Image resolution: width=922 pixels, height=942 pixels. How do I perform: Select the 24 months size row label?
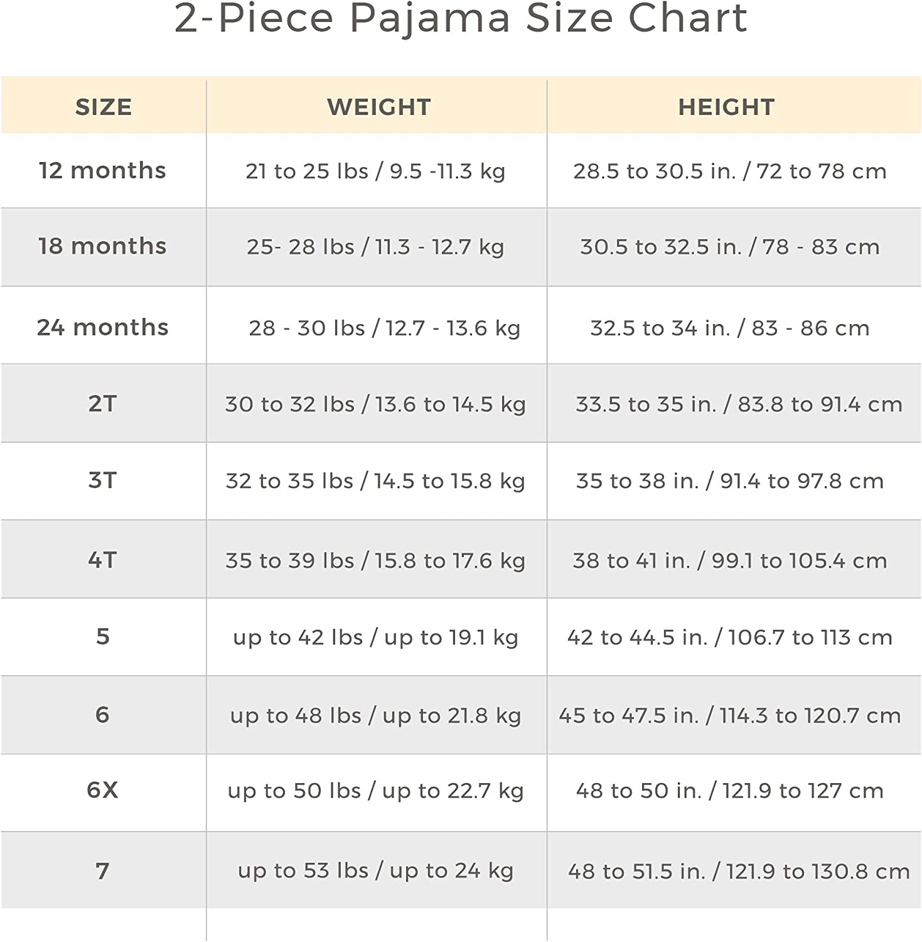pyautogui.click(x=102, y=328)
